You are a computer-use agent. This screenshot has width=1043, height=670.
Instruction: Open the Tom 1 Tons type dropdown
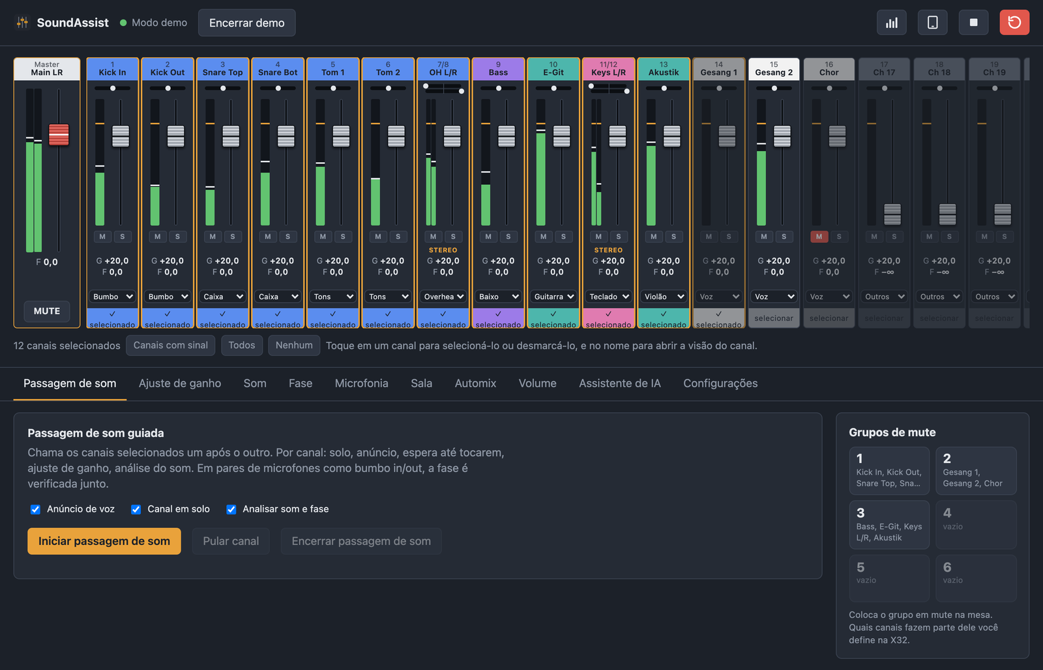[x=333, y=296]
